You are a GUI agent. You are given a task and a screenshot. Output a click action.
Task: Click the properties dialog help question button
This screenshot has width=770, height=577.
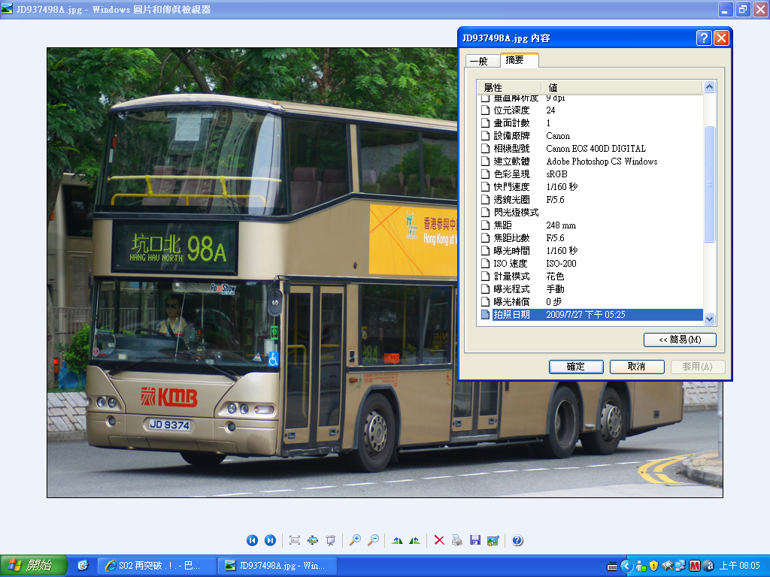(704, 38)
